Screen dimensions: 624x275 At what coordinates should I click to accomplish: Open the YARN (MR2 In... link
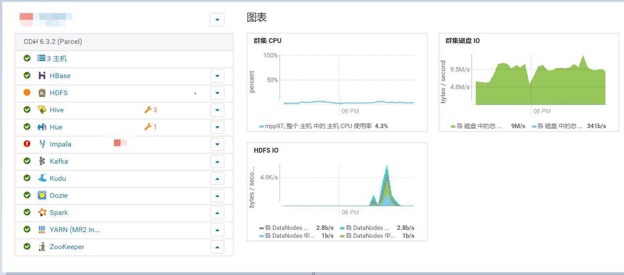[75, 229]
